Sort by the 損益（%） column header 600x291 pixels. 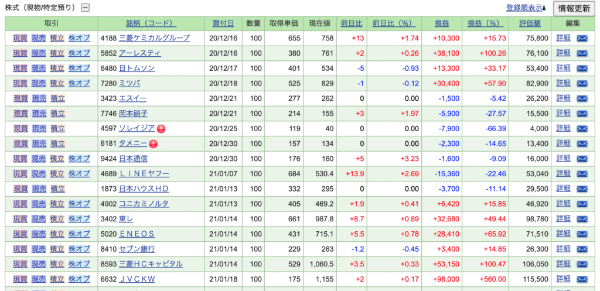485,23
